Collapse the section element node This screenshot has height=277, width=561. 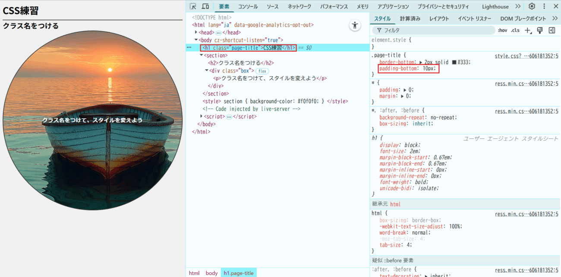click(x=202, y=56)
